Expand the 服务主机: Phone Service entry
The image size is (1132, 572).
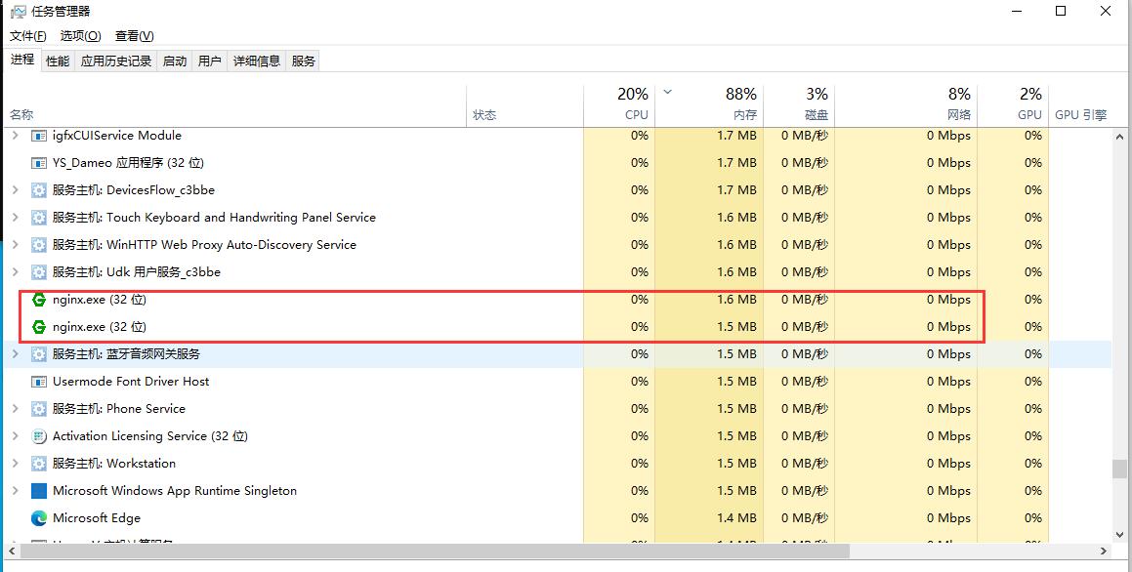pyautogui.click(x=15, y=409)
